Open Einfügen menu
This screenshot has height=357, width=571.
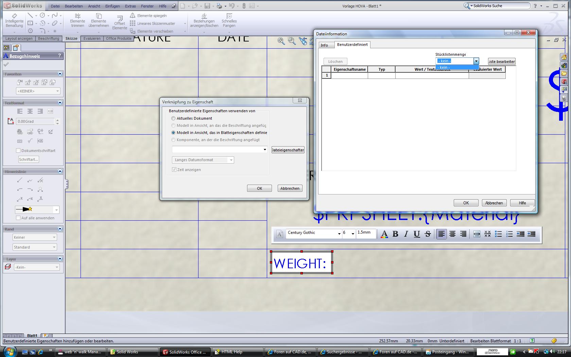coord(113,6)
